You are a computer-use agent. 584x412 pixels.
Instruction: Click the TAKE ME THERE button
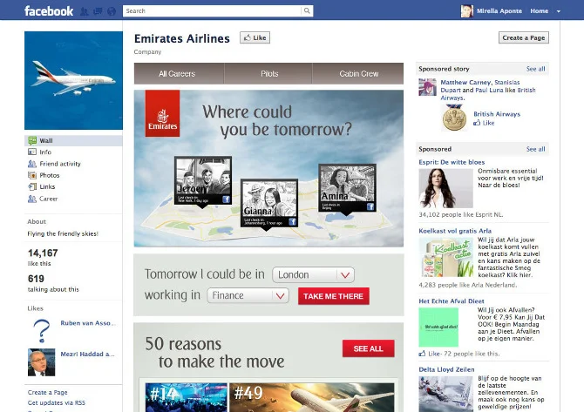click(x=333, y=296)
